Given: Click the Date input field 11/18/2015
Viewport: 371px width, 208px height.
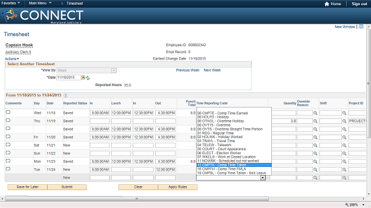Looking at the screenshot, I should (x=68, y=77).
